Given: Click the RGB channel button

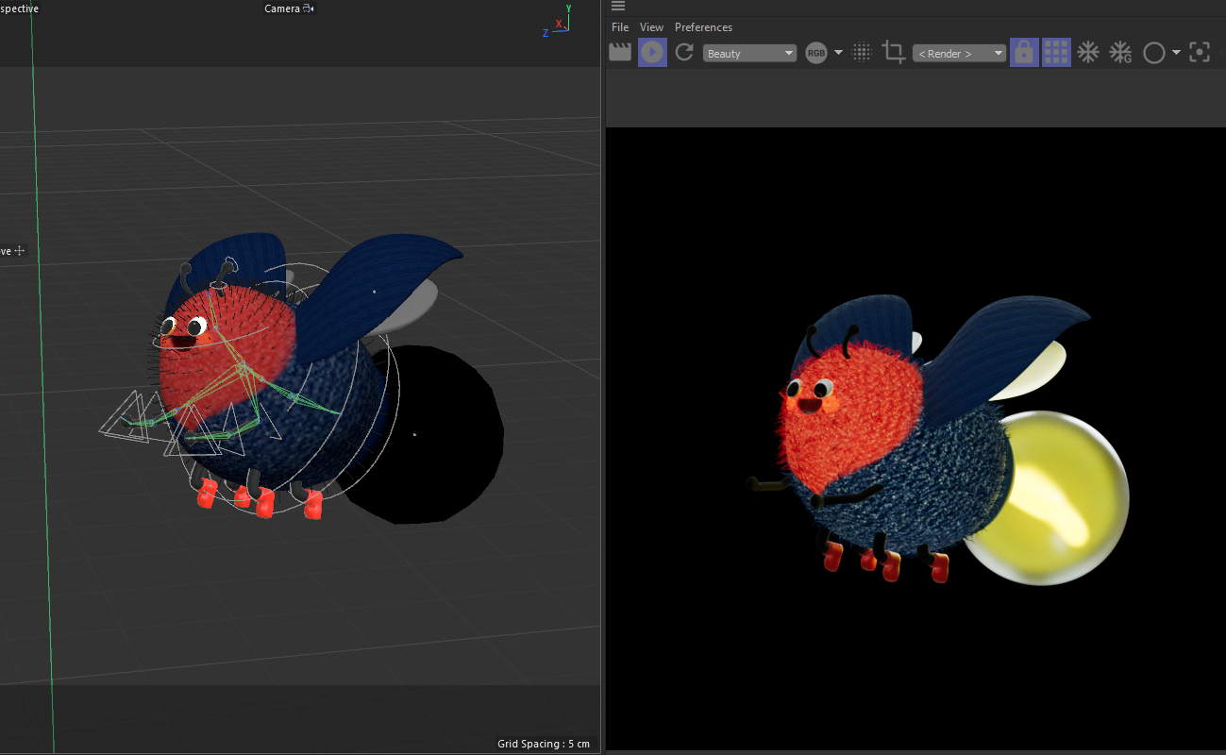Looking at the screenshot, I should (x=815, y=54).
